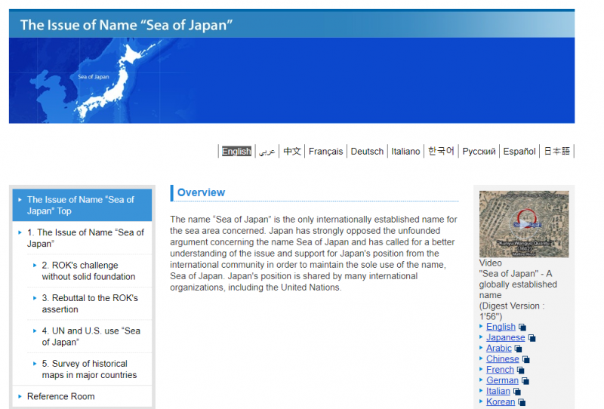Viewport: 604px width, 409px height.
Task: Switch page language to Deutsch
Action: pos(367,152)
